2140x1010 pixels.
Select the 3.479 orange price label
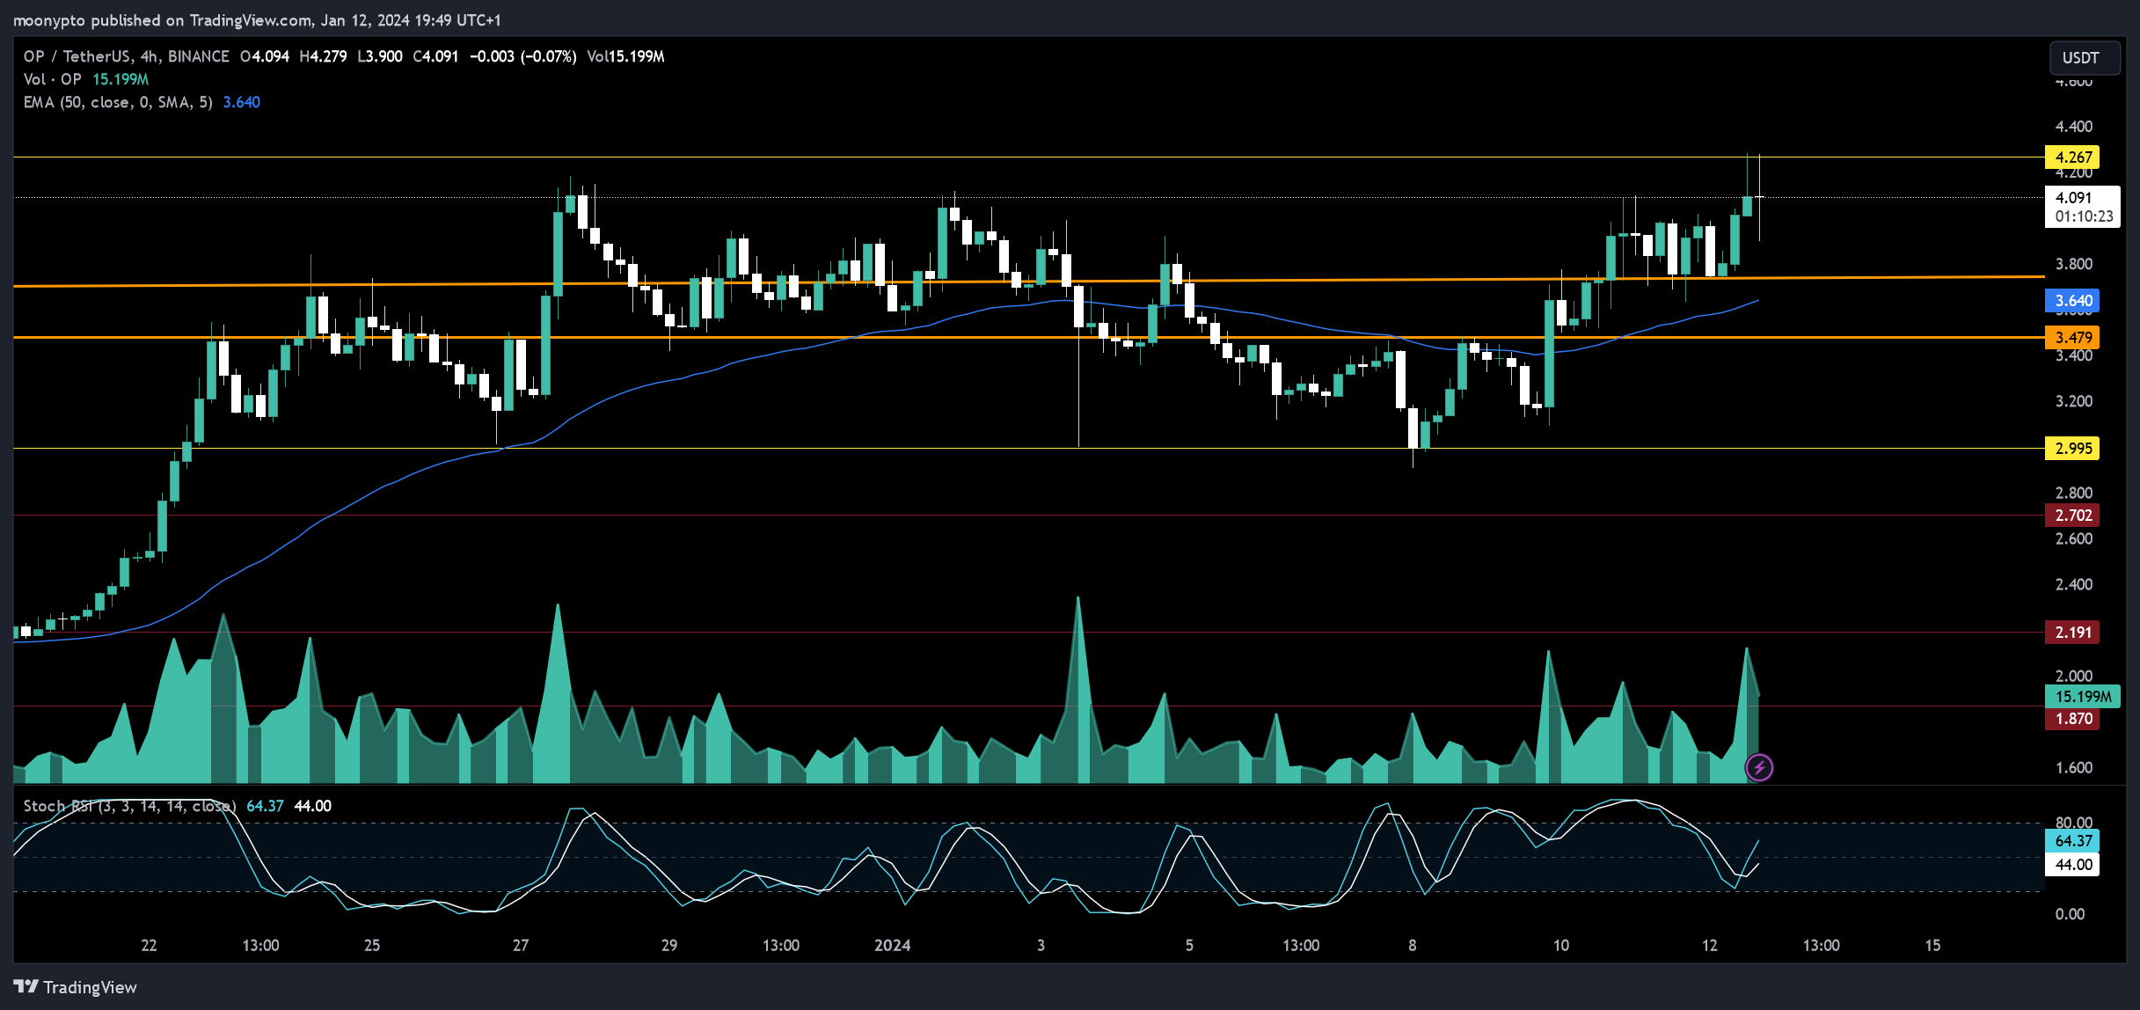2072,338
